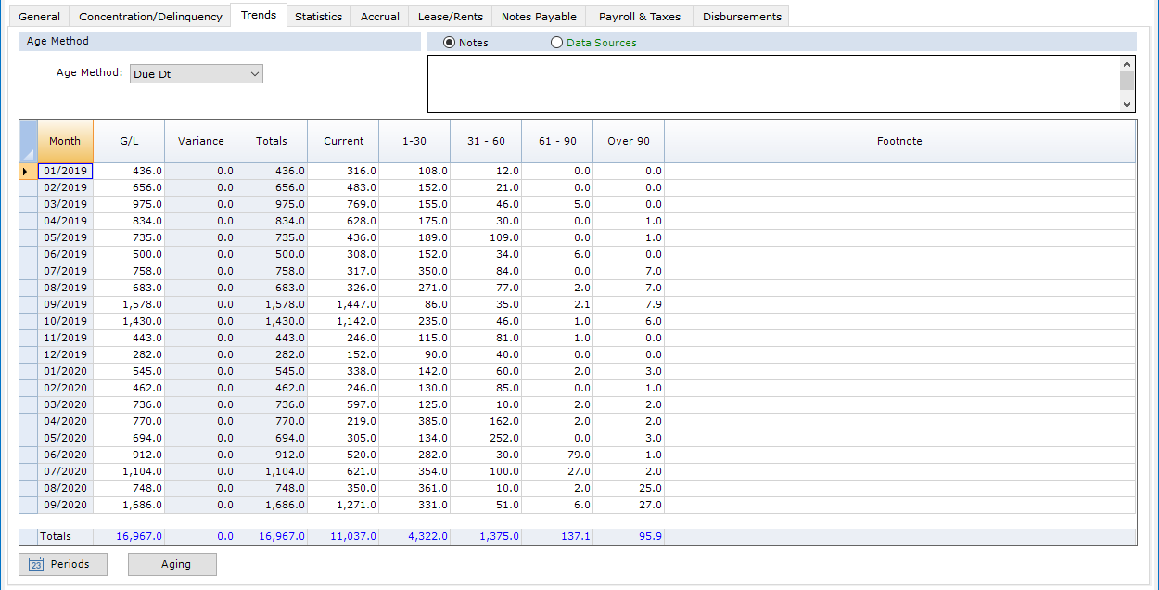Open the Disbursements tab
The height and width of the screenshot is (590, 1159).
coord(742,17)
